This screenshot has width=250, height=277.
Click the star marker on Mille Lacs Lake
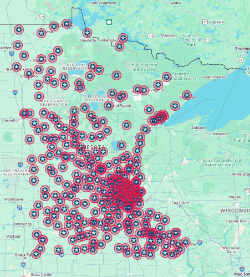coord(121,145)
